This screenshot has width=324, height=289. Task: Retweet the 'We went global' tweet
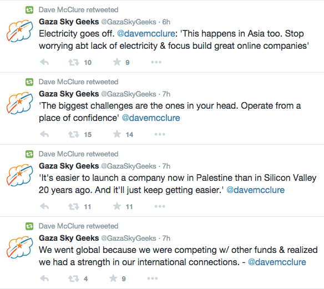[74, 278]
